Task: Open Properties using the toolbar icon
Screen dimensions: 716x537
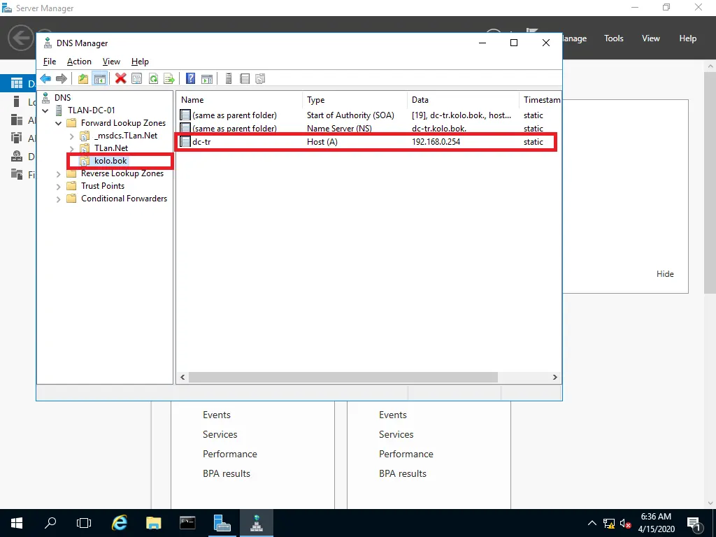Action: [136, 79]
